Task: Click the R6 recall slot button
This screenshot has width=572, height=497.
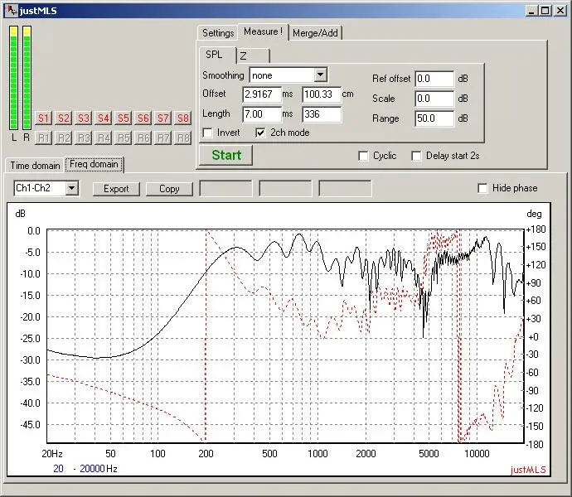Action: click(143, 138)
